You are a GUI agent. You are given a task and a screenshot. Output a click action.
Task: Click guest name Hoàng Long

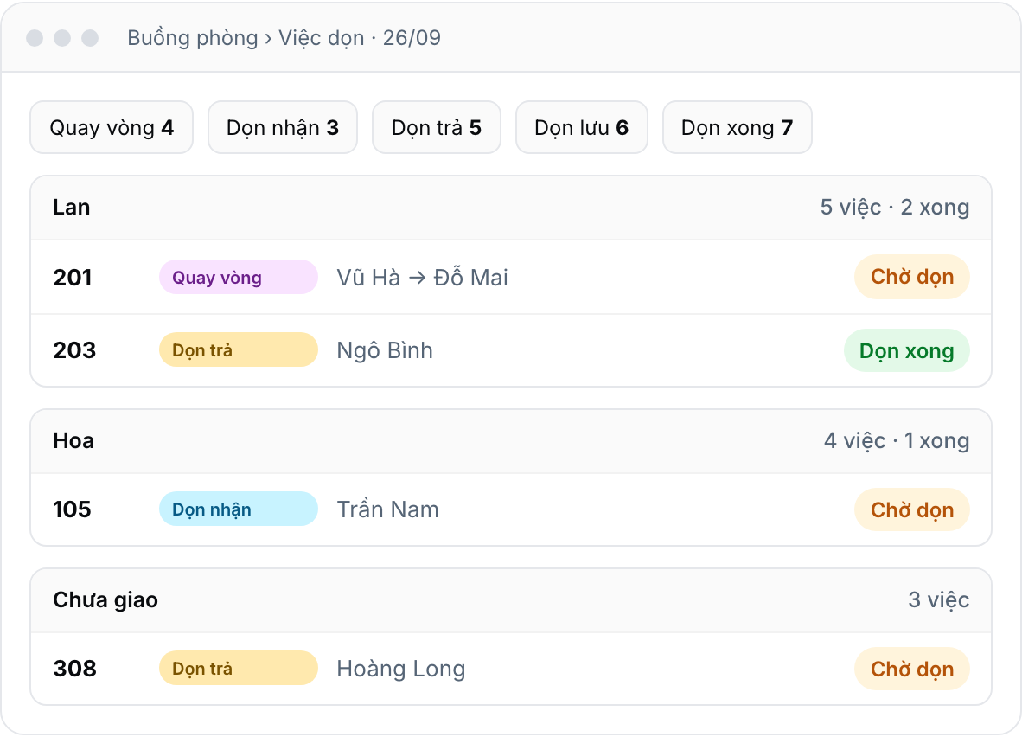point(401,669)
